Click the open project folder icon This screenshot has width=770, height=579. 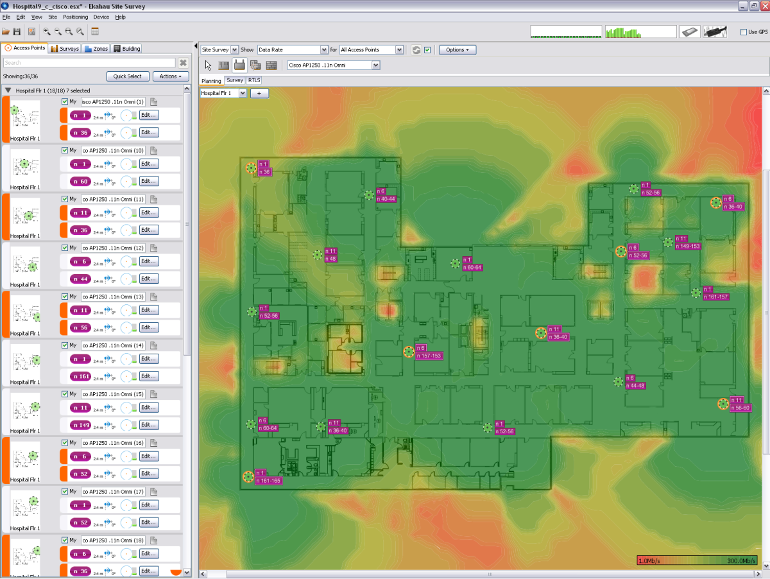(6, 31)
